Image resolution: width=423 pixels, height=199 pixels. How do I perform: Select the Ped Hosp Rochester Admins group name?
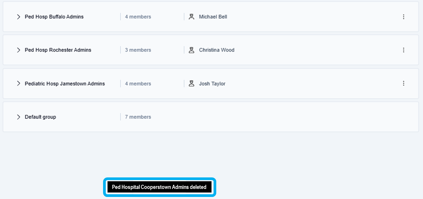click(58, 50)
